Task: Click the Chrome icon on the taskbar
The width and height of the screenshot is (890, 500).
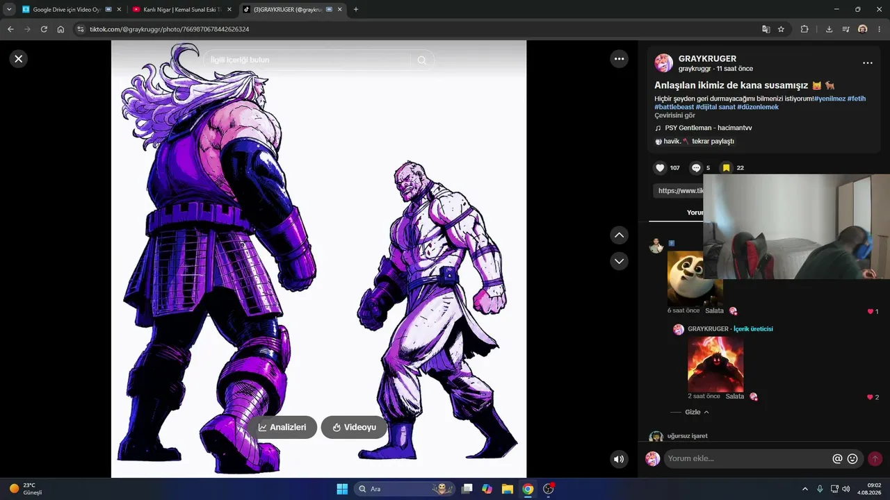Action: (528, 489)
